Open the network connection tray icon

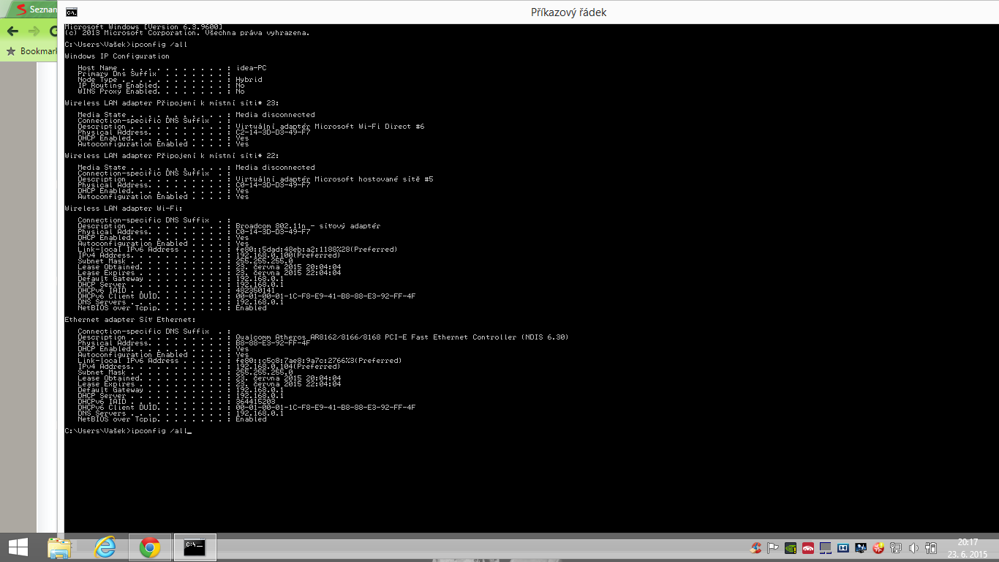click(895, 547)
